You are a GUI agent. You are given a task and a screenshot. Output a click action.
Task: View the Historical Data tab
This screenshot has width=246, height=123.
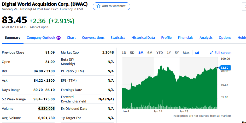(x=143, y=38)
